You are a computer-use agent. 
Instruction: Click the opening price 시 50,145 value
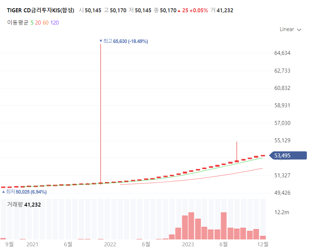click(x=90, y=10)
